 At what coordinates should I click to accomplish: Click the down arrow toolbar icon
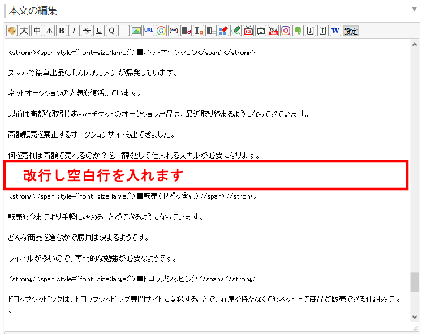[311, 31]
